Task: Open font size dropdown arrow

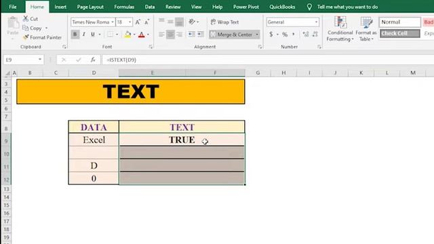Action: coord(130,22)
